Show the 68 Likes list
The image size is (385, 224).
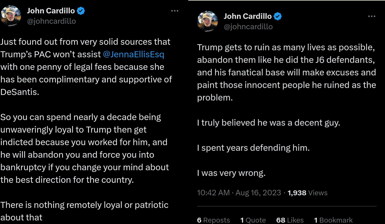tap(290, 220)
